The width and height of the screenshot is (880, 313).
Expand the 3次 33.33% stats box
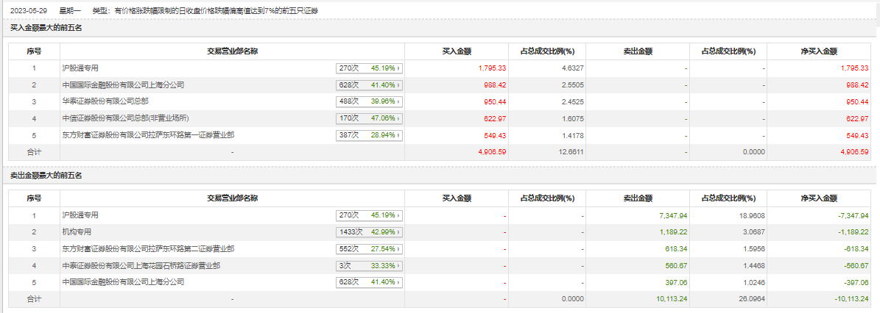[x=369, y=265]
